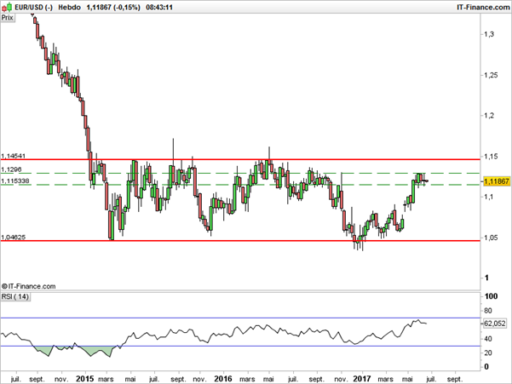Open the IT-Finance.com link at top right
This screenshot has width=512, height=384.
point(483,7)
